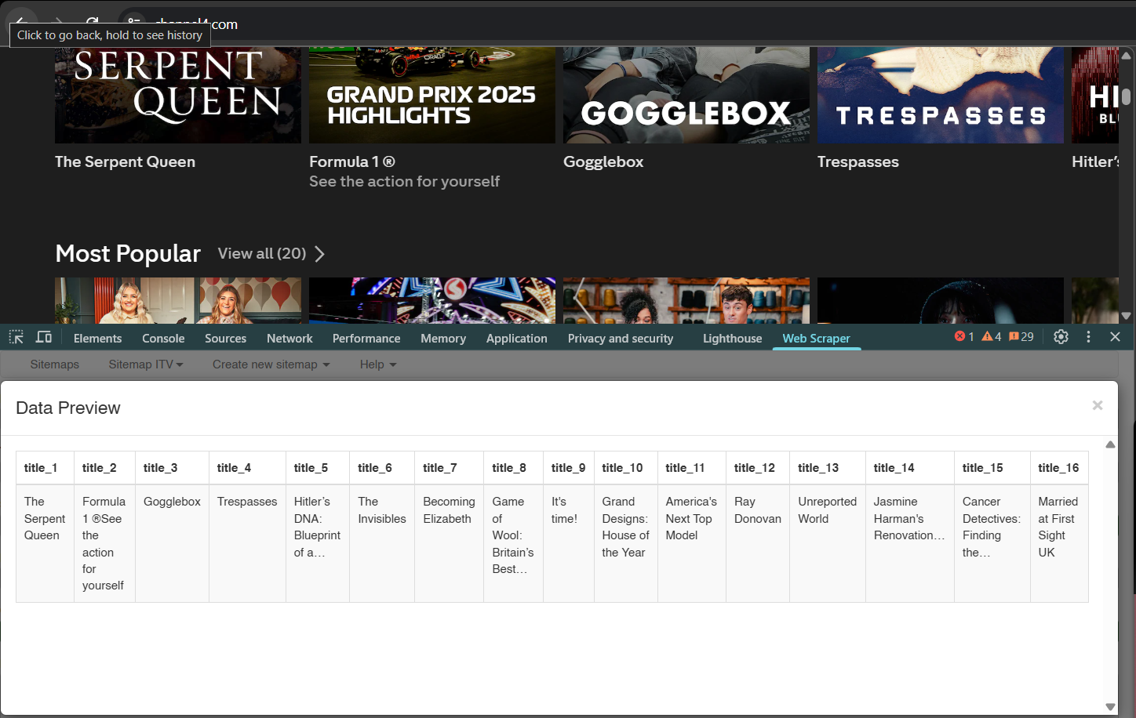Screen dimensions: 1136x718
Task: Switch to the Network tab
Action: point(289,339)
